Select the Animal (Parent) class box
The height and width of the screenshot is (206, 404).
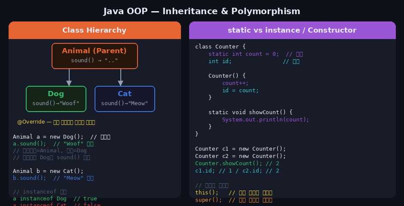95,56
